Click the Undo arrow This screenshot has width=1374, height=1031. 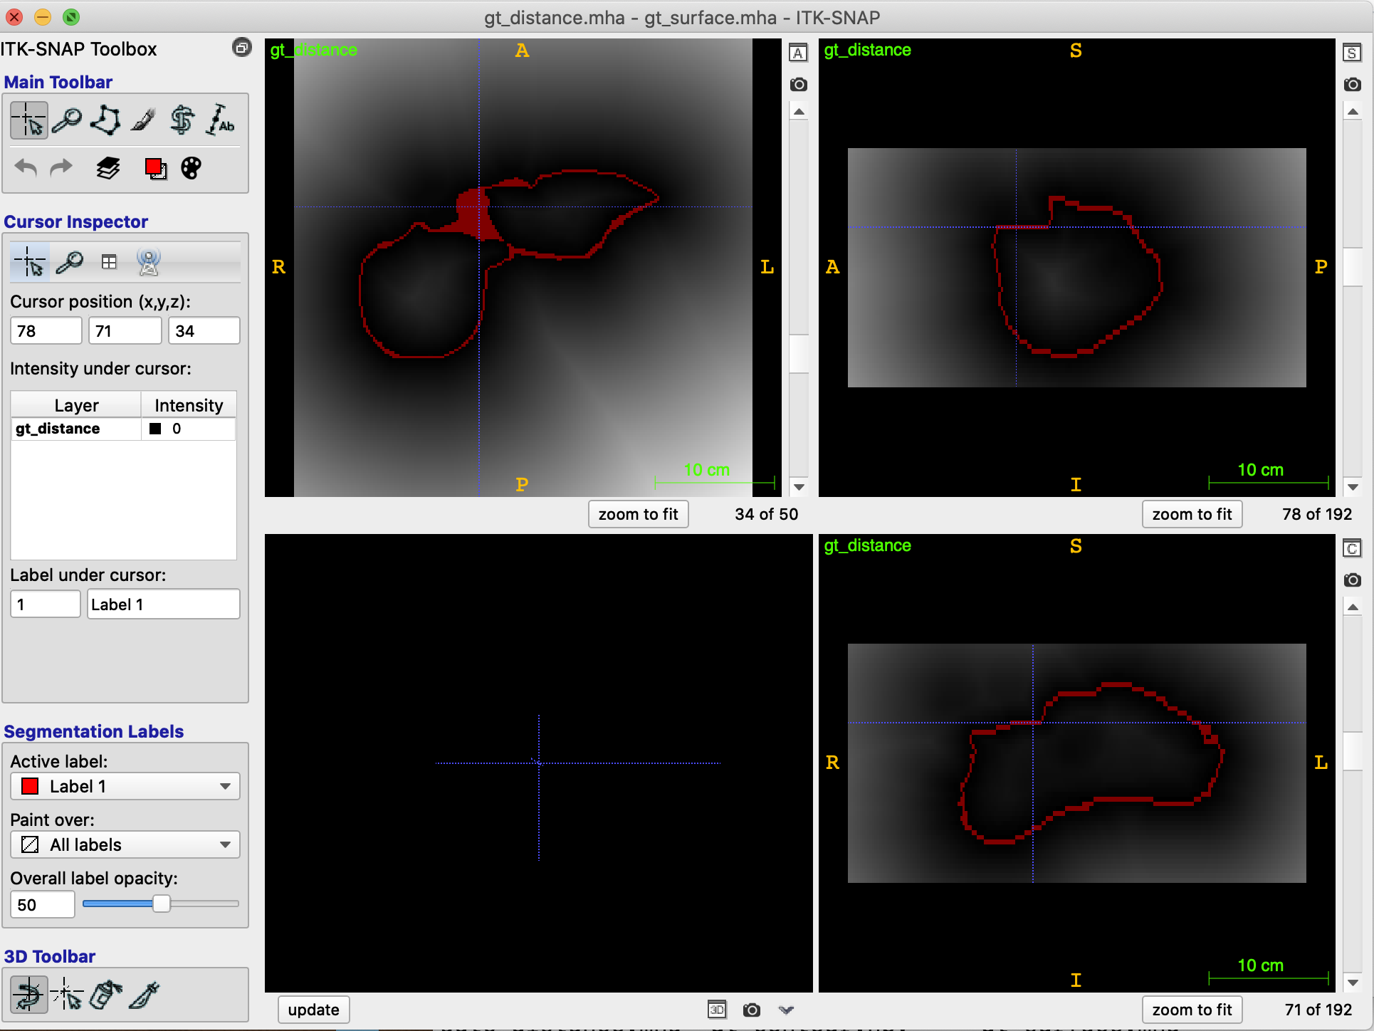coord(26,168)
